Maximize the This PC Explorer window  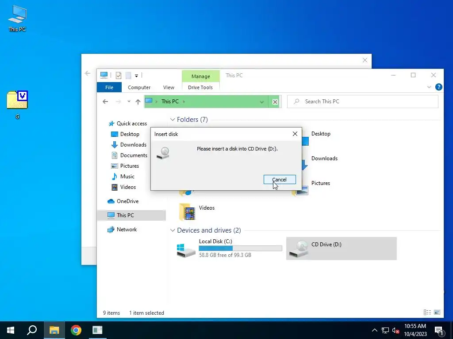(413, 75)
